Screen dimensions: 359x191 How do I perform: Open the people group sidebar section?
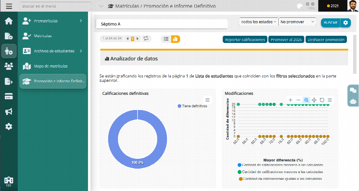tap(9, 66)
